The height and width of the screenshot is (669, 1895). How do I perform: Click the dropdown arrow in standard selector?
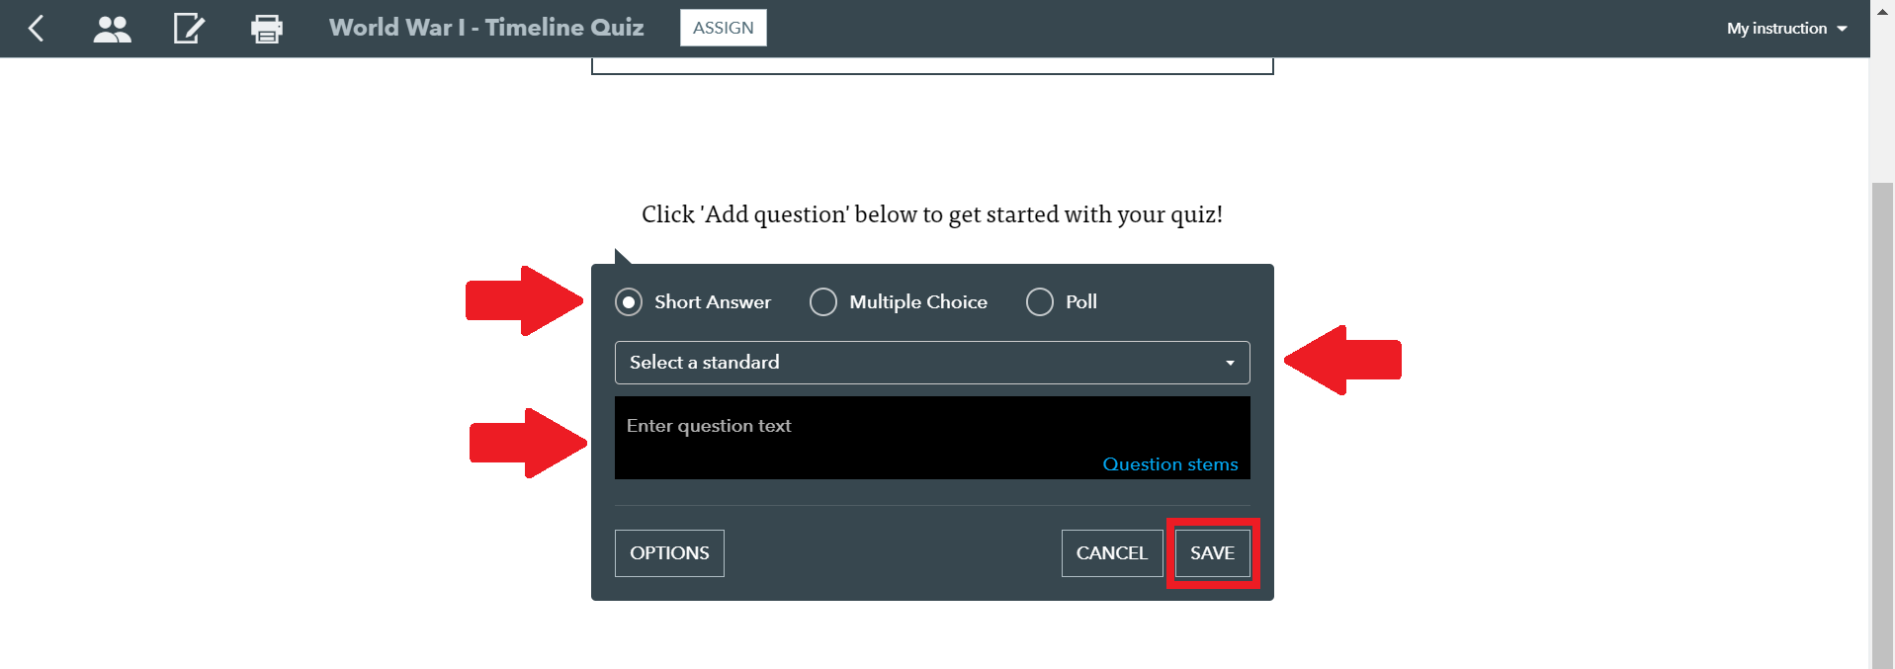coord(1230,363)
